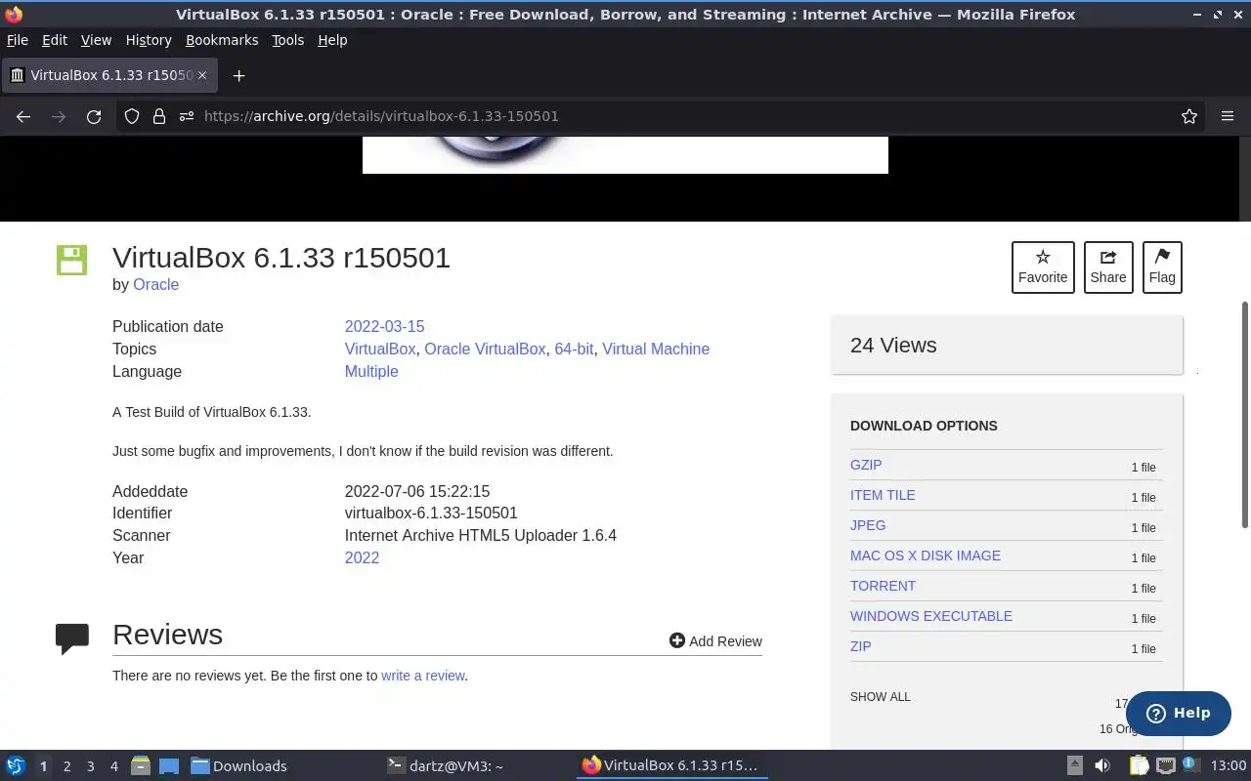
Task: Open the File menu
Action: [18, 40]
